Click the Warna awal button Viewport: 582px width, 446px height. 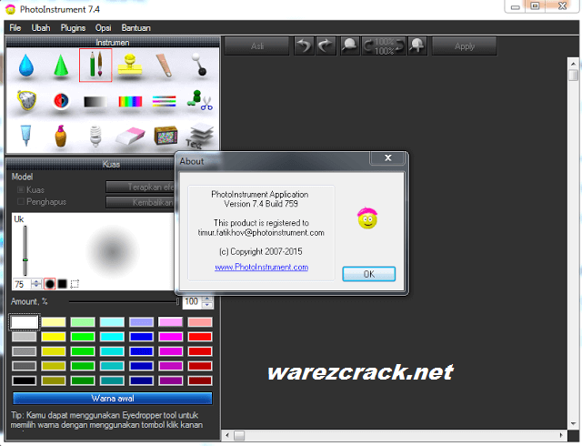(113, 399)
